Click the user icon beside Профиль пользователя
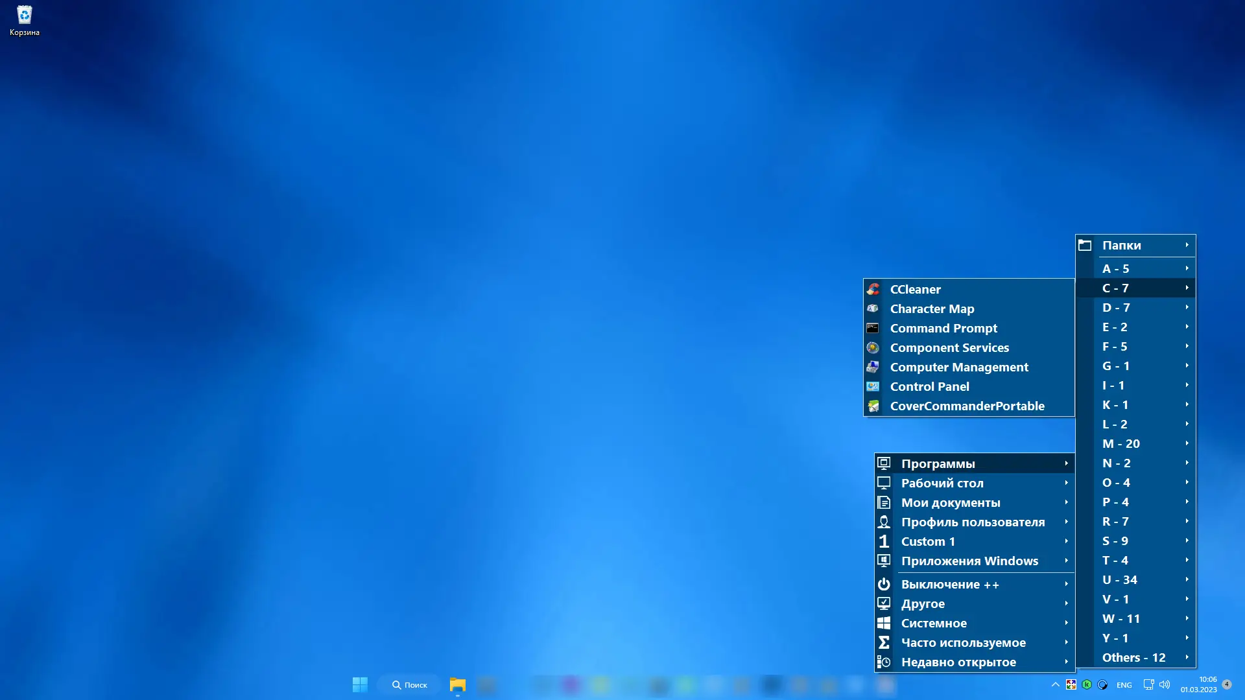The height and width of the screenshot is (700, 1245). pos(884,522)
